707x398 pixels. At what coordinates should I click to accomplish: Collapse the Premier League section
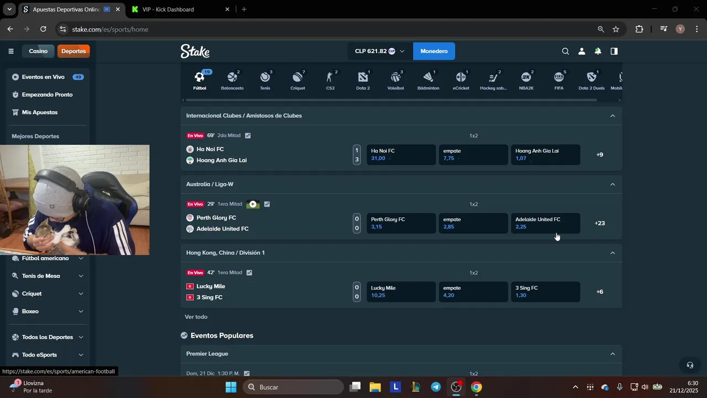(613, 354)
